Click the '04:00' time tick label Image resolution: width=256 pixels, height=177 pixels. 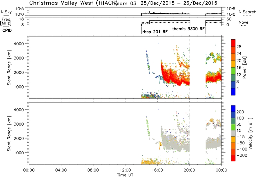[61, 170]
